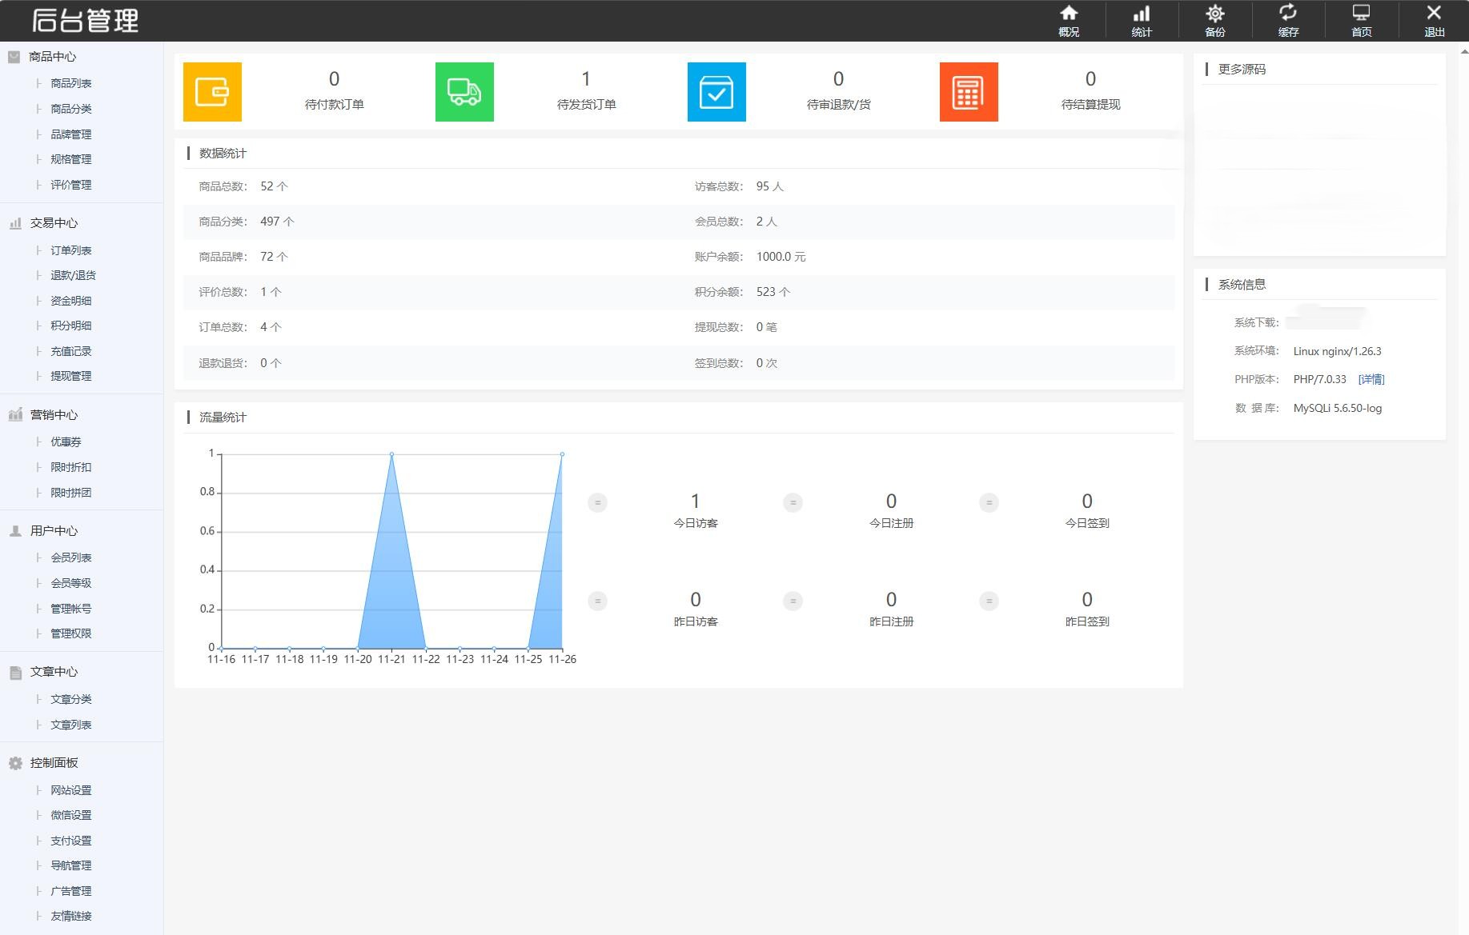This screenshot has width=1469, height=935.
Task: Toggle the 控制面板 sidebar section
Action: tap(54, 763)
